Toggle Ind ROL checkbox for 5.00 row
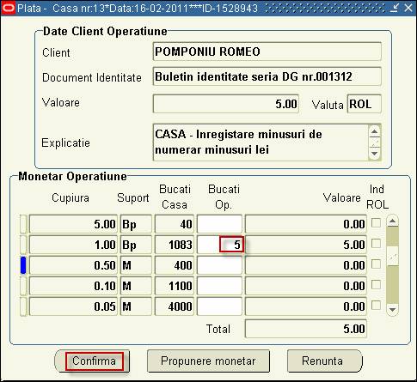Screen dimensions: 417x382 click(x=376, y=223)
